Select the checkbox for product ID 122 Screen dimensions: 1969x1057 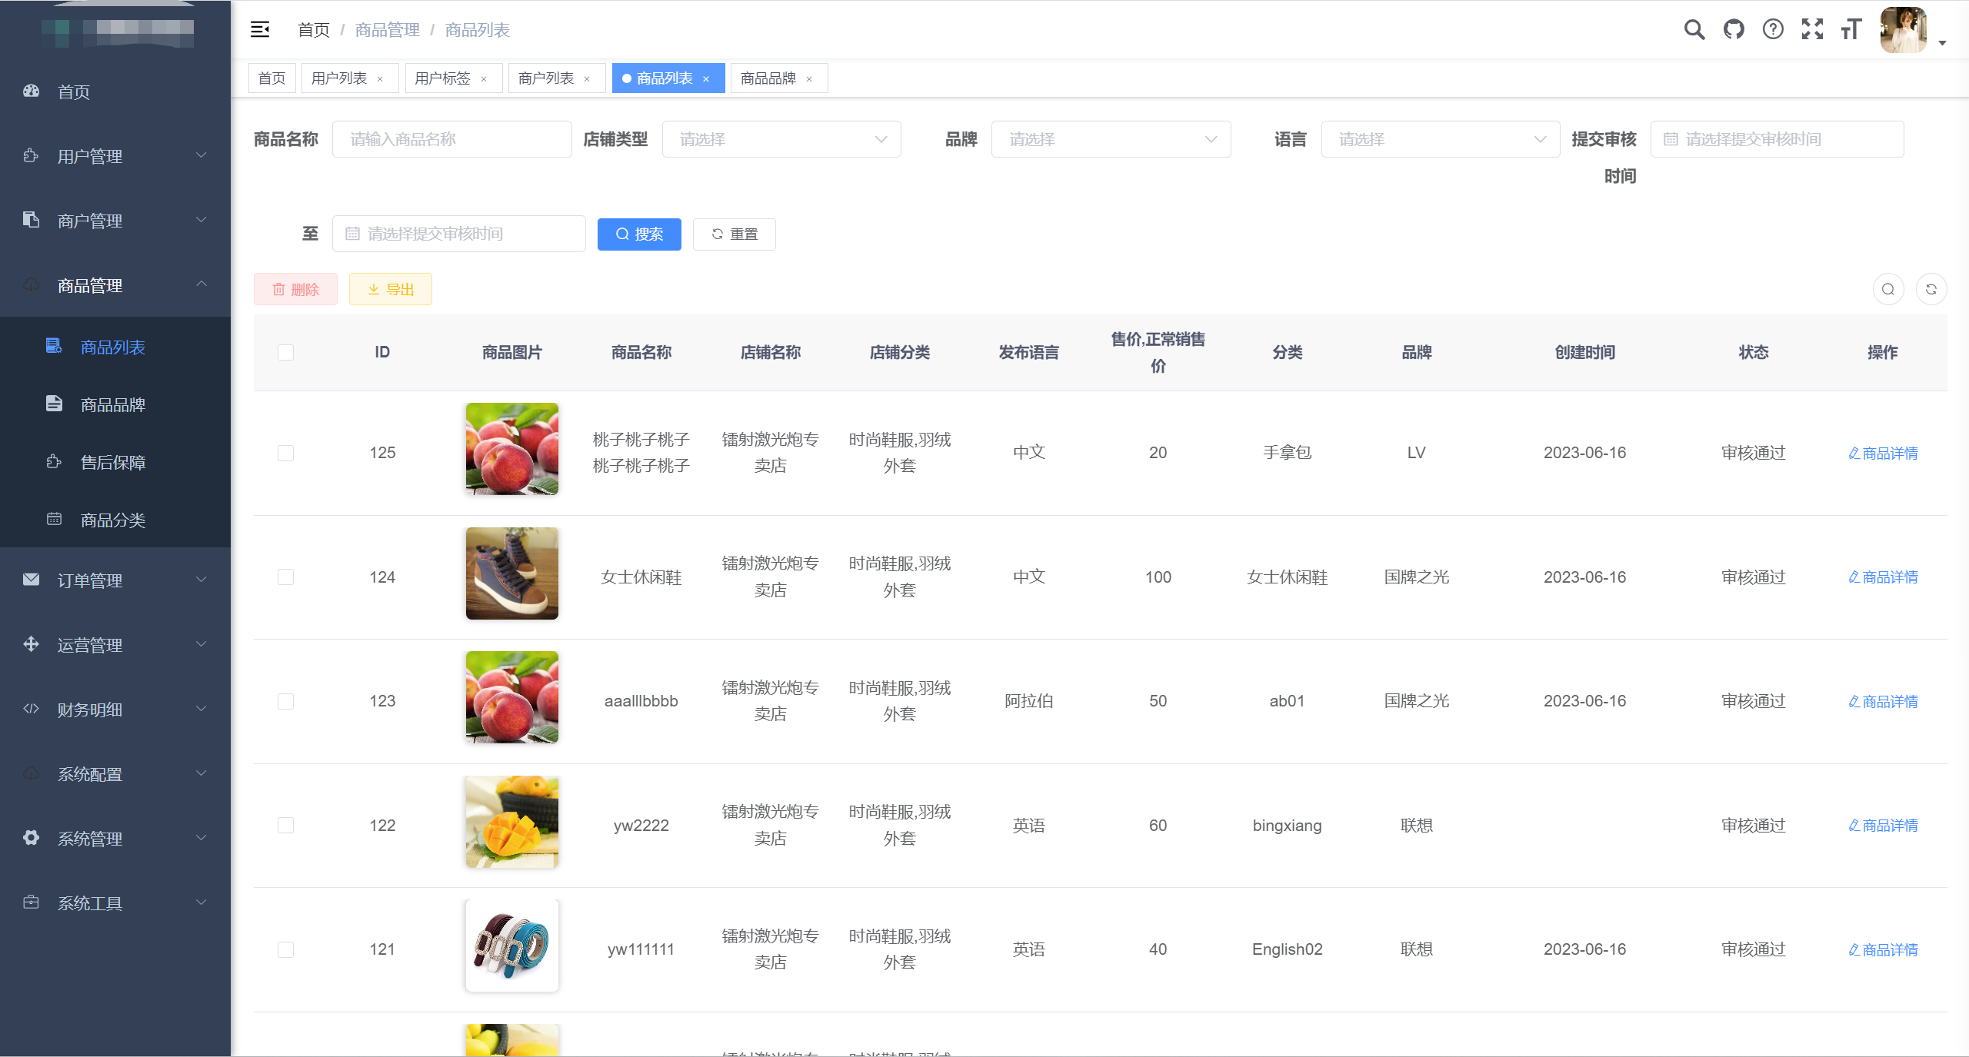pyautogui.click(x=286, y=826)
